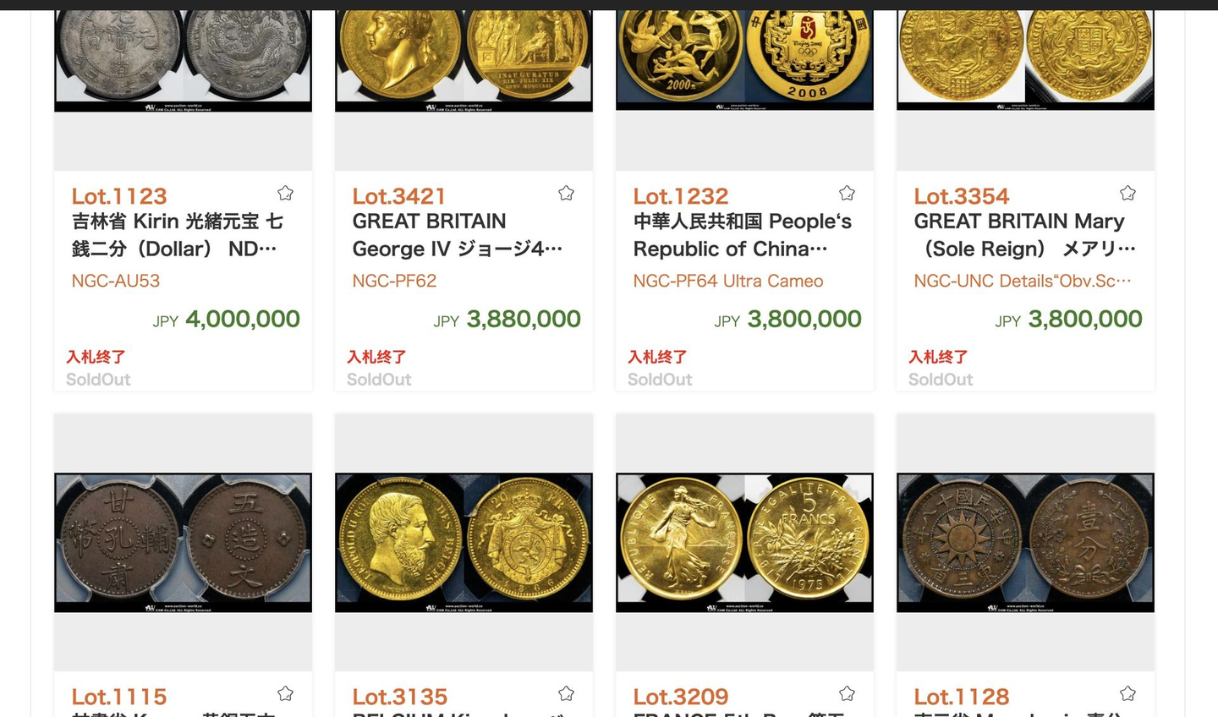Image resolution: width=1218 pixels, height=717 pixels.
Task: Open the Belgium gold coin image
Action: tap(464, 542)
